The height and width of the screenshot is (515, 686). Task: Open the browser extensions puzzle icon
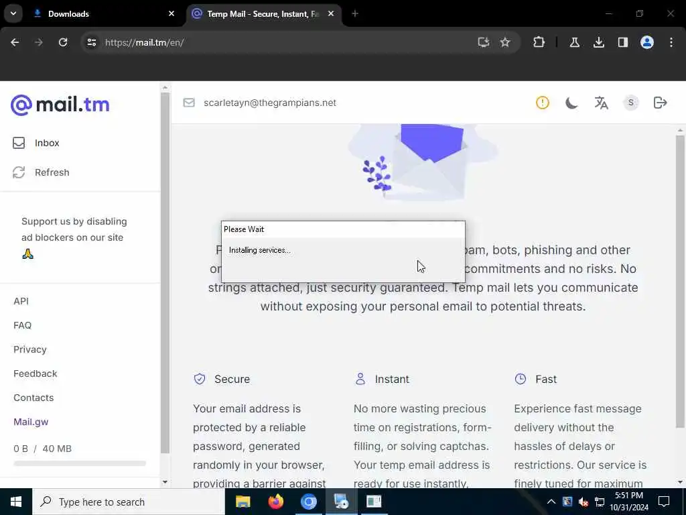point(539,42)
